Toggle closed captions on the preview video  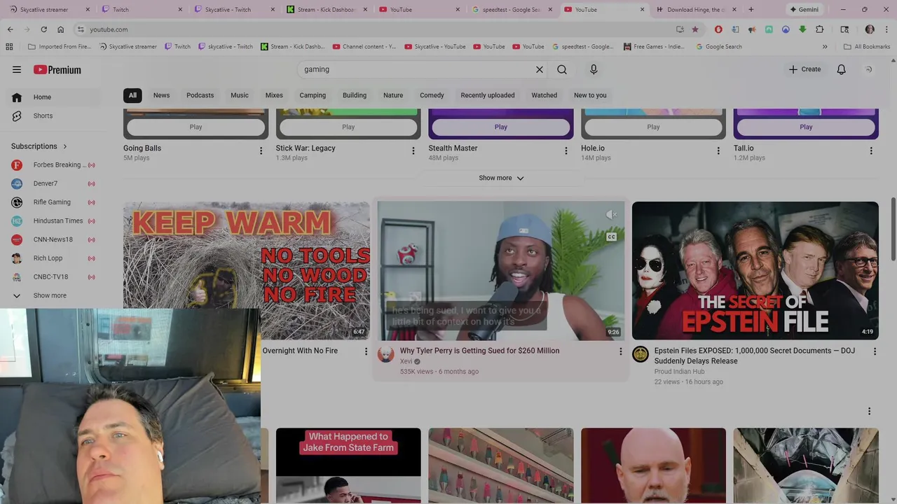coord(611,237)
